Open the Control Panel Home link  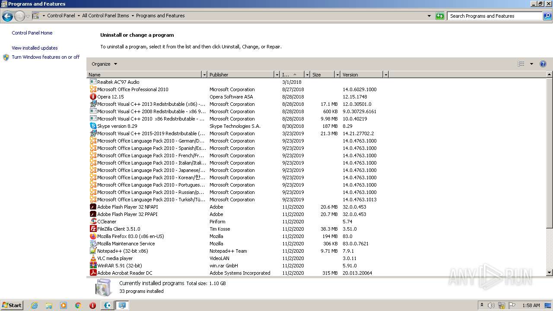click(32, 33)
